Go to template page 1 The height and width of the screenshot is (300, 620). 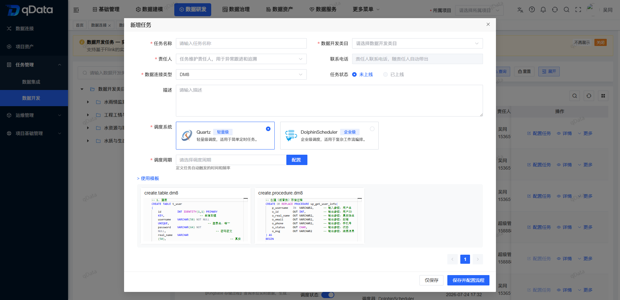click(x=465, y=259)
